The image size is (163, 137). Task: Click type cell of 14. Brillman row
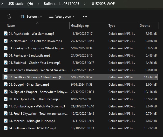(122, 128)
